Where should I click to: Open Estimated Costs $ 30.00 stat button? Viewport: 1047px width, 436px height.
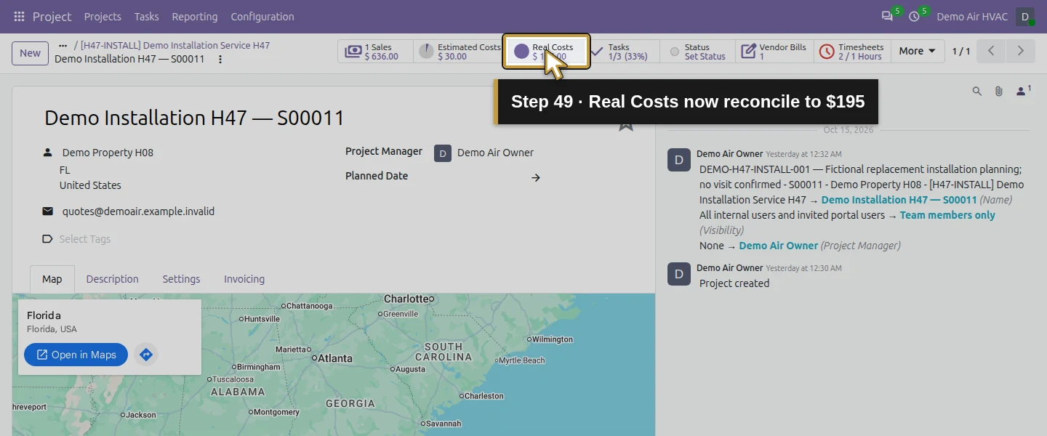pyautogui.click(x=460, y=51)
